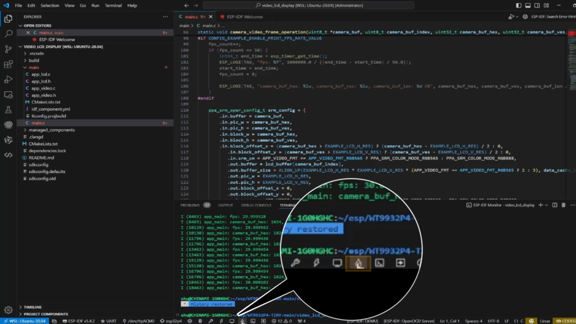Kill the terminal with trash icon
This screenshot has width=576, height=324.
tap(564, 205)
